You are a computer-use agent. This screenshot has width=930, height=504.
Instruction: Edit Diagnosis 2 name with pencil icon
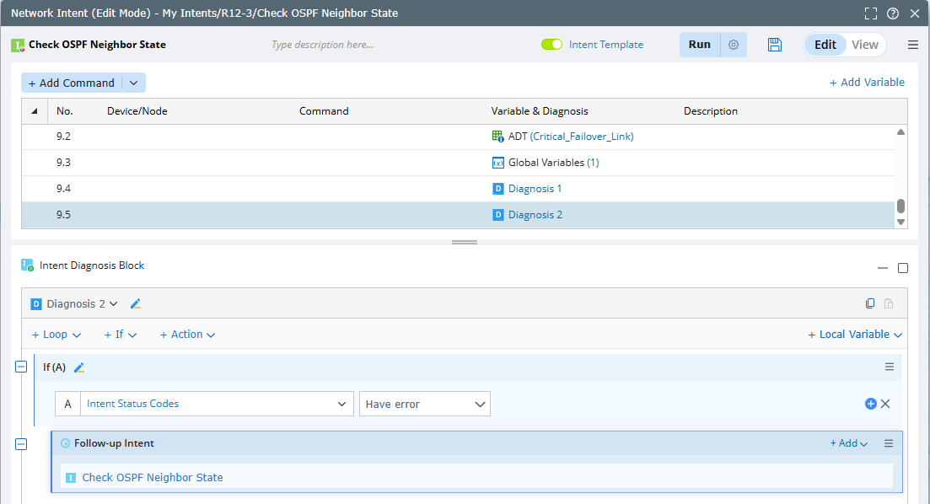pos(136,304)
